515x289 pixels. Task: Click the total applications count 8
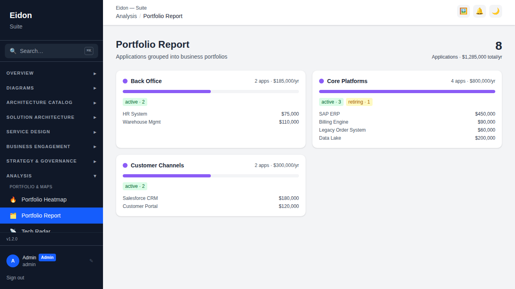[x=499, y=46]
